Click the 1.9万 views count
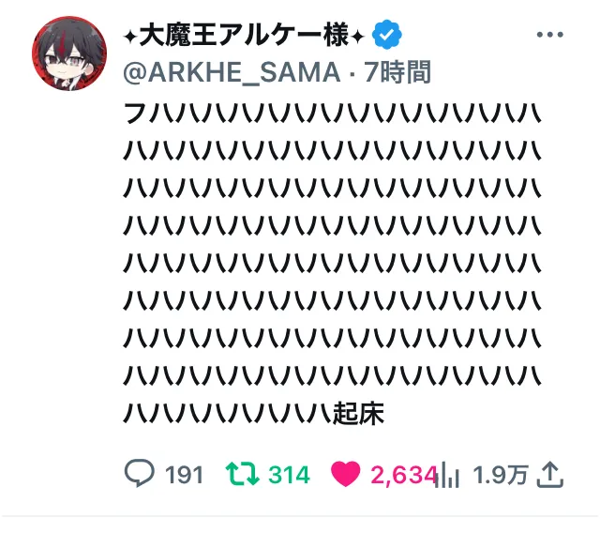 (501, 475)
